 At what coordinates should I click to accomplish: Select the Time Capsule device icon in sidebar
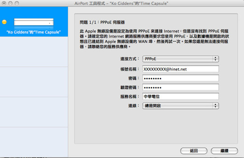pyautogui.click(x=34, y=22)
